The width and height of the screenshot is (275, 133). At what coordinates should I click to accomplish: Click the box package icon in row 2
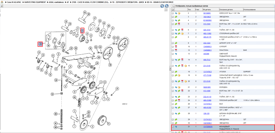[x=179, y=13]
